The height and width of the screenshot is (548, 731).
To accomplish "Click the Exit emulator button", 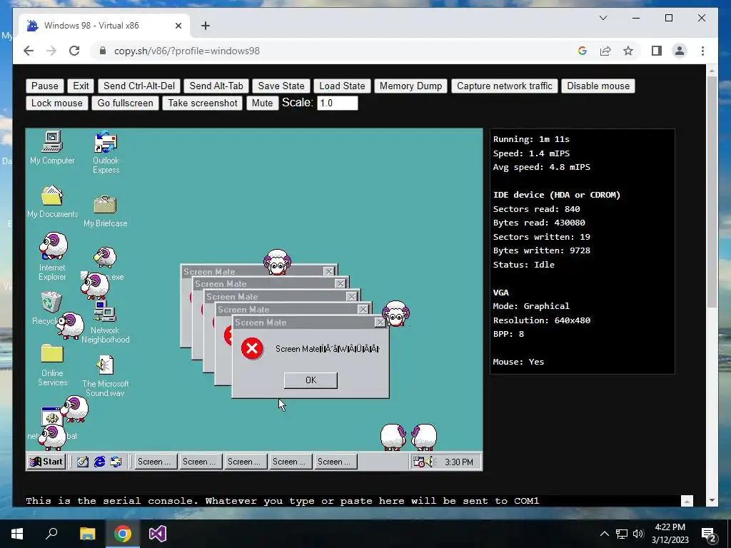I will click(81, 86).
